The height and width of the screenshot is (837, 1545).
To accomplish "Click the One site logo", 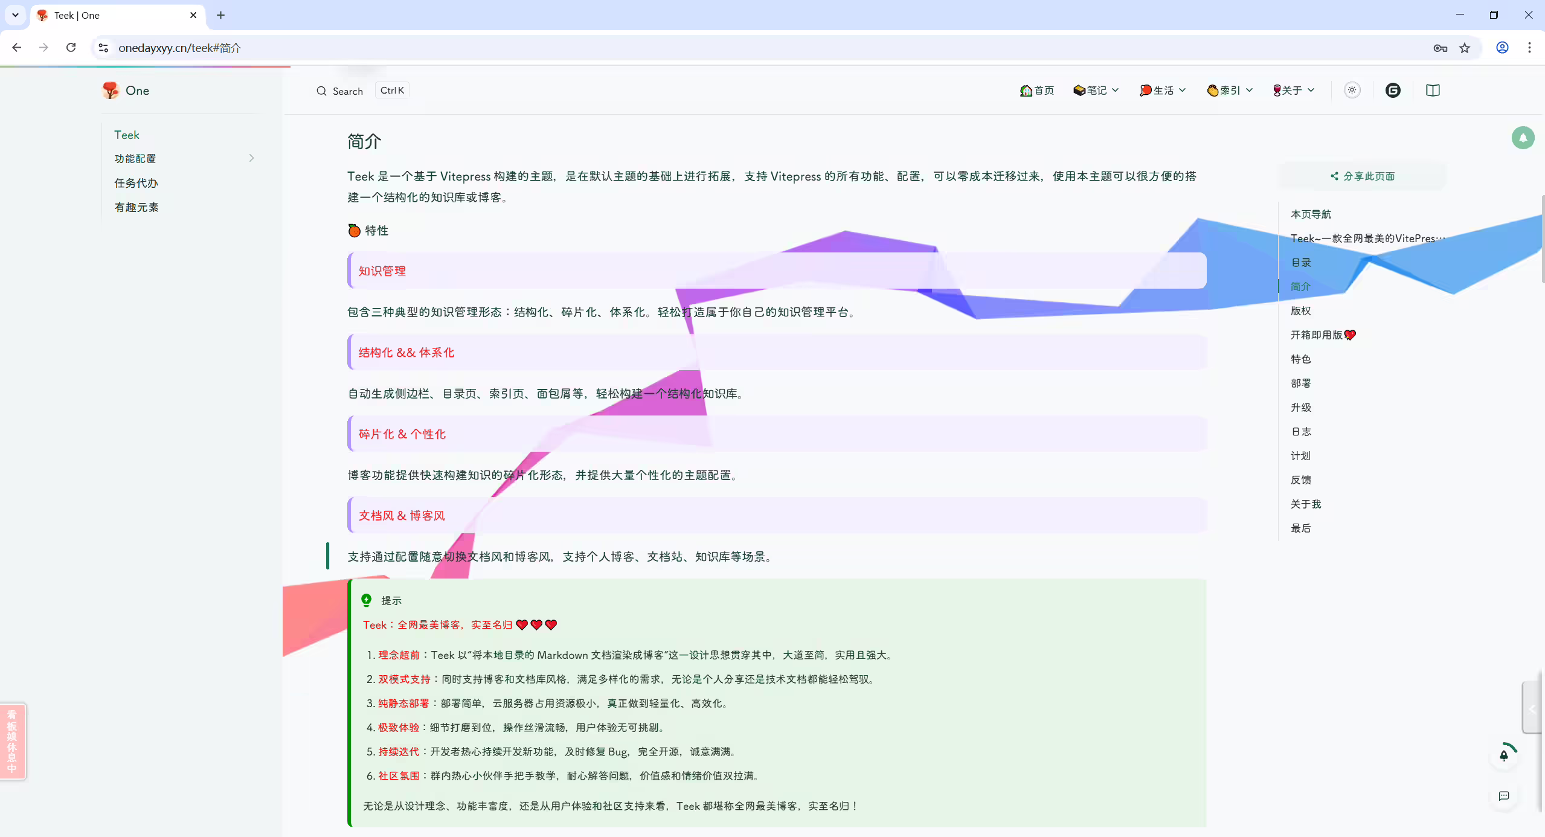I will click(x=126, y=91).
